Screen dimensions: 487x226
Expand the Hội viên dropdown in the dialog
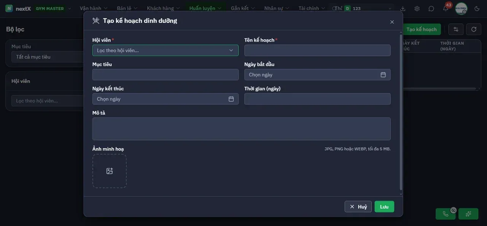pyautogui.click(x=166, y=50)
